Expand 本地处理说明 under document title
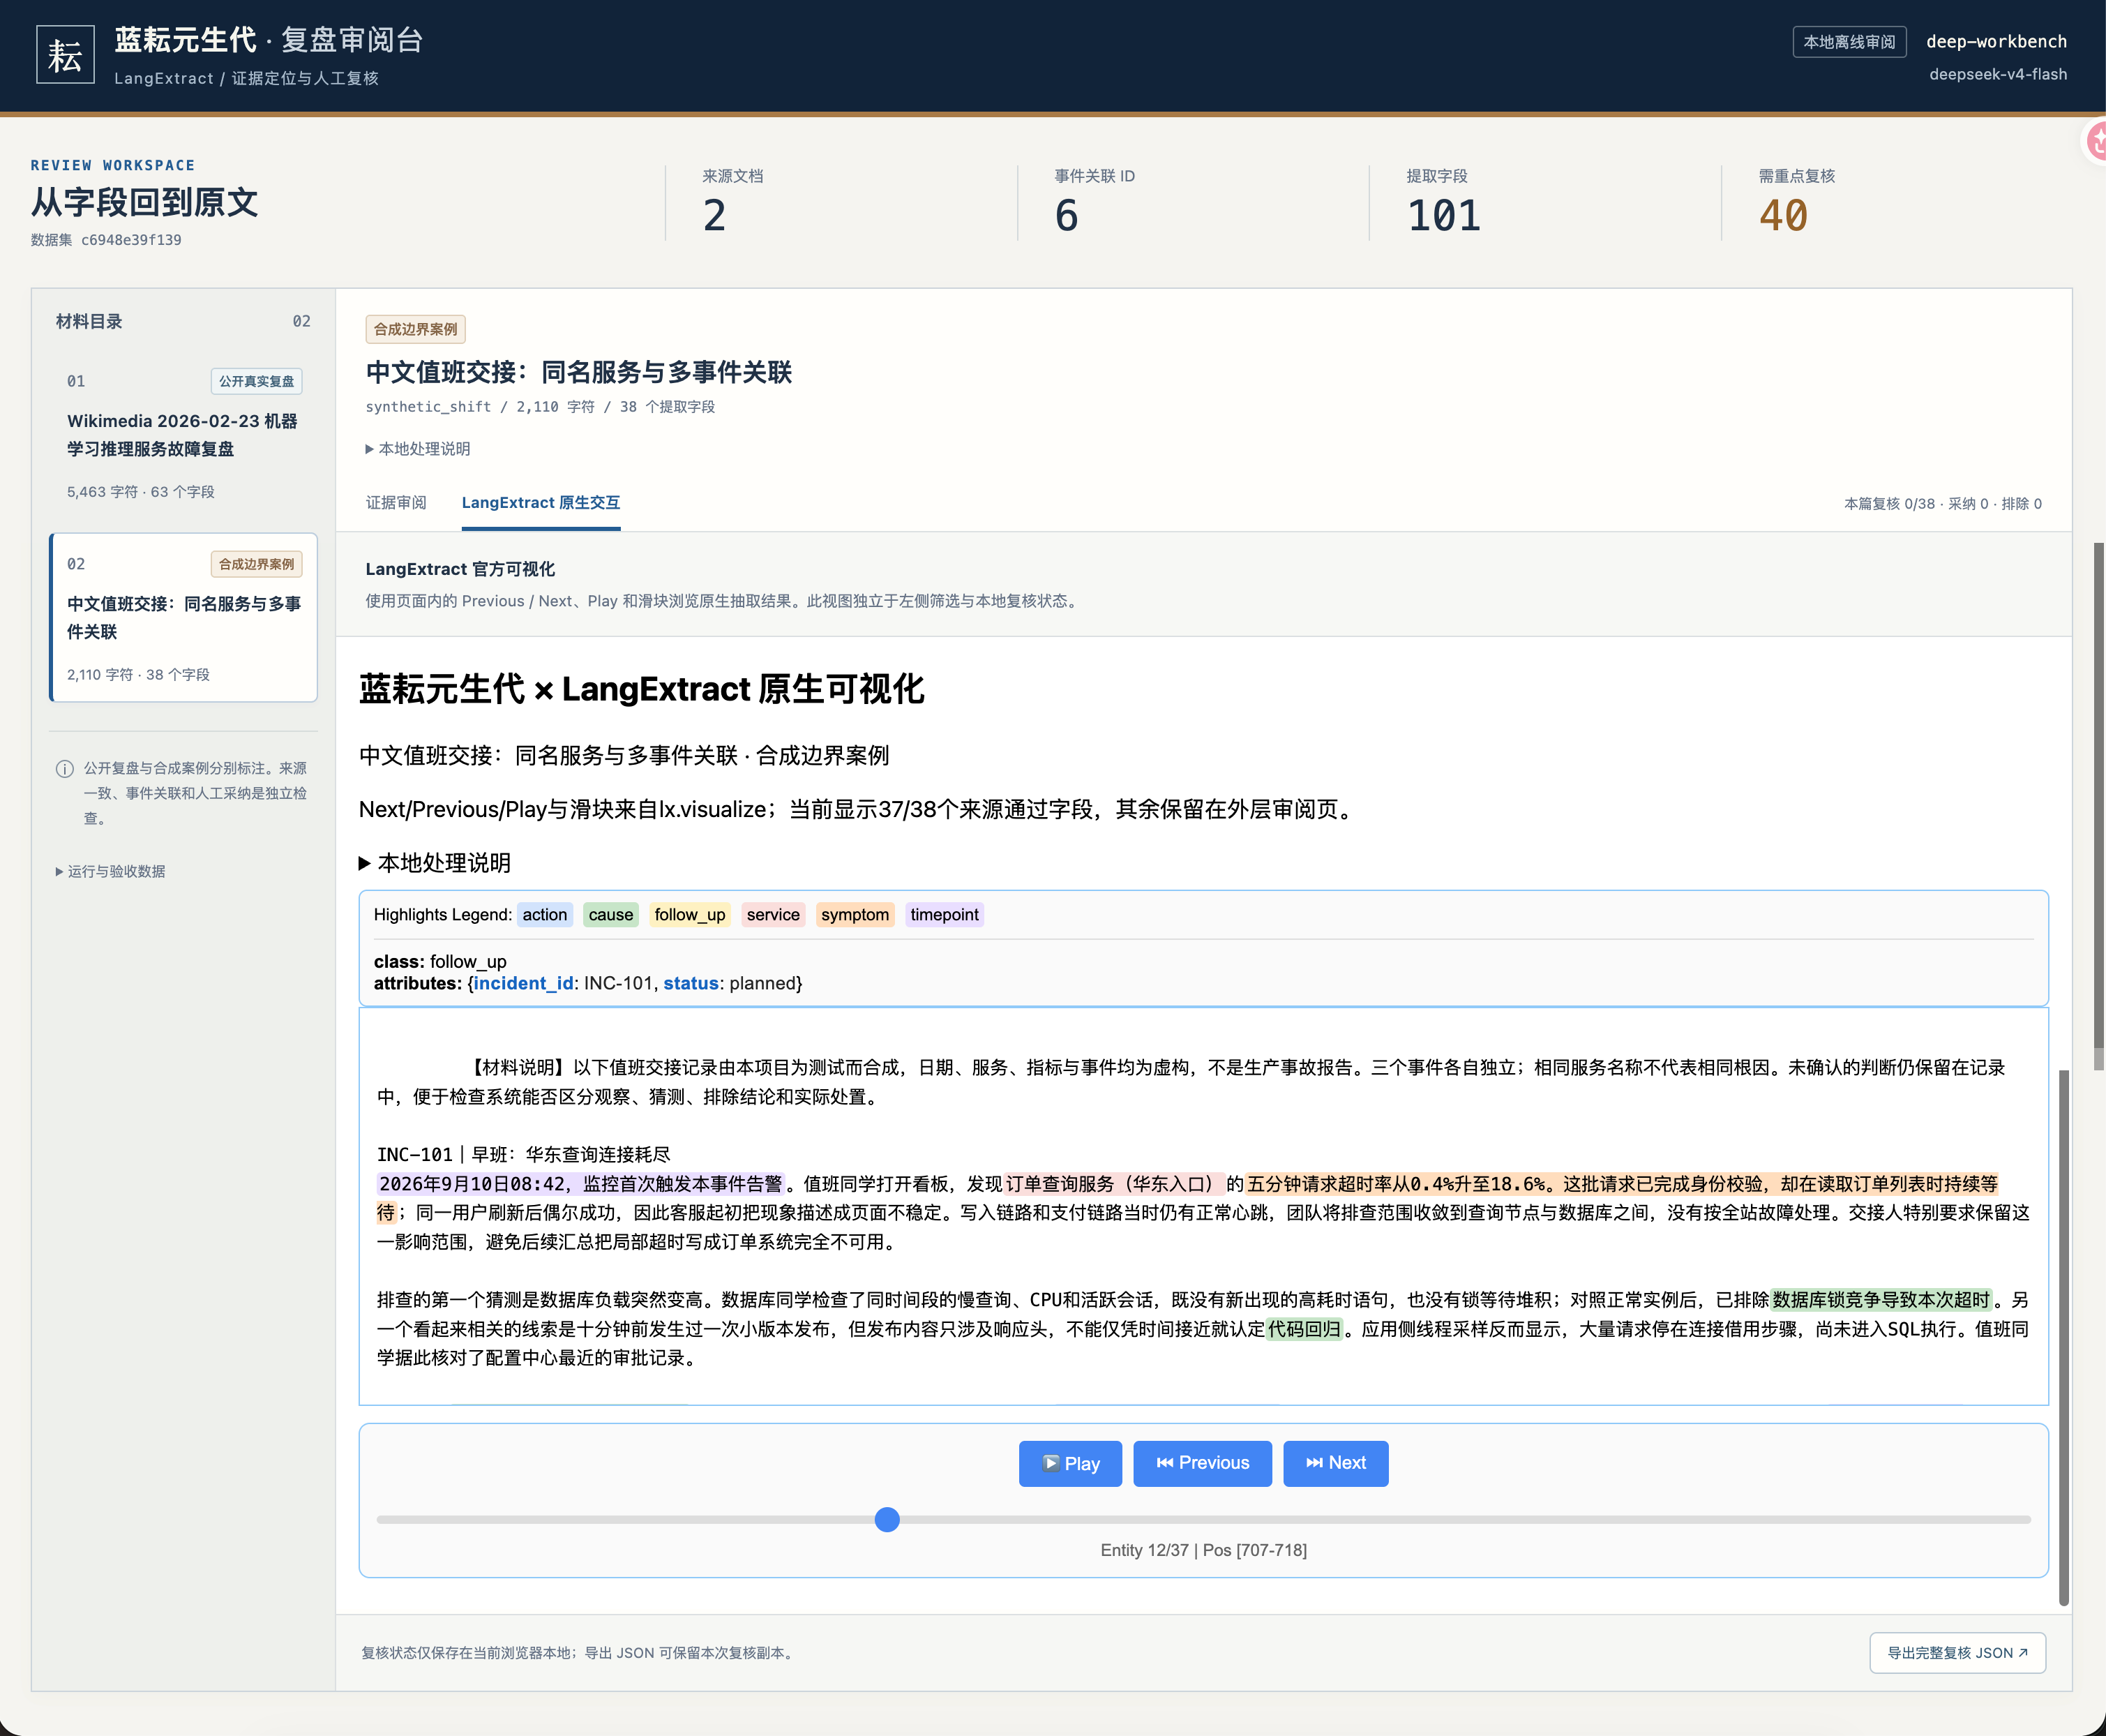This screenshot has height=1736, width=2106. point(418,449)
